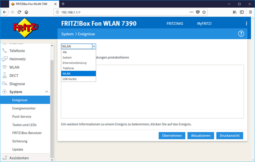The image size is (255, 162).
Task: Toggle the Firefox sidebar icon
Action: 242,12
